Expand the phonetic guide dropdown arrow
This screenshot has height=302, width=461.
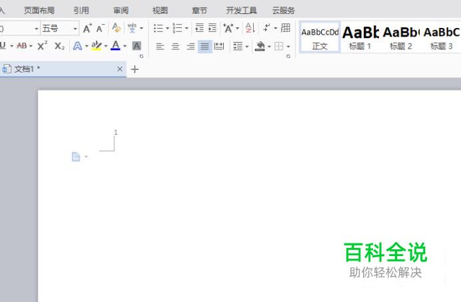click(141, 29)
